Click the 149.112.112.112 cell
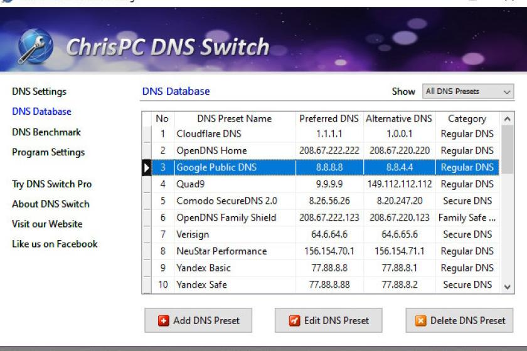 (x=399, y=184)
